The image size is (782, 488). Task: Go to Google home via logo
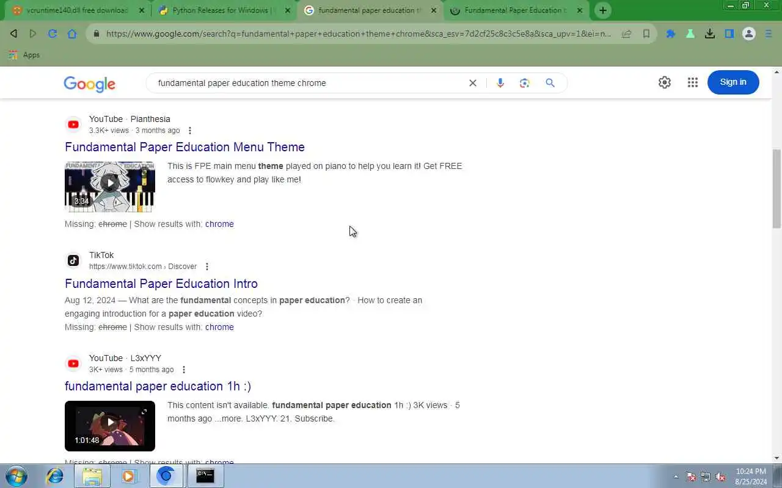(x=89, y=84)
